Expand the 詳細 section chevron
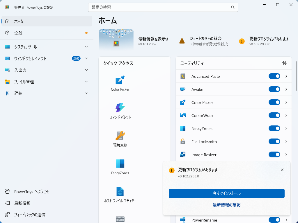This screenshot has height=223, width=298. 86,93
